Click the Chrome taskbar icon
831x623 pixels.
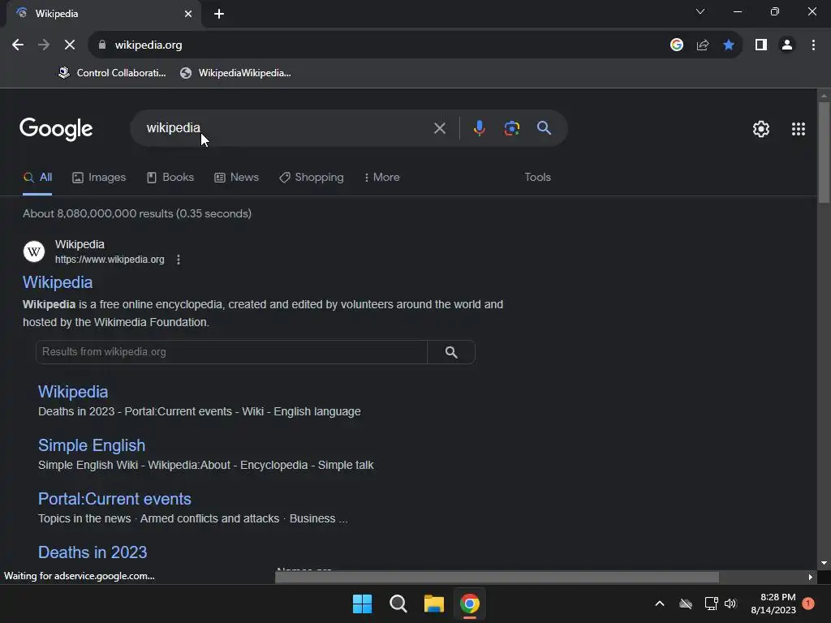[x=470, y=604]
